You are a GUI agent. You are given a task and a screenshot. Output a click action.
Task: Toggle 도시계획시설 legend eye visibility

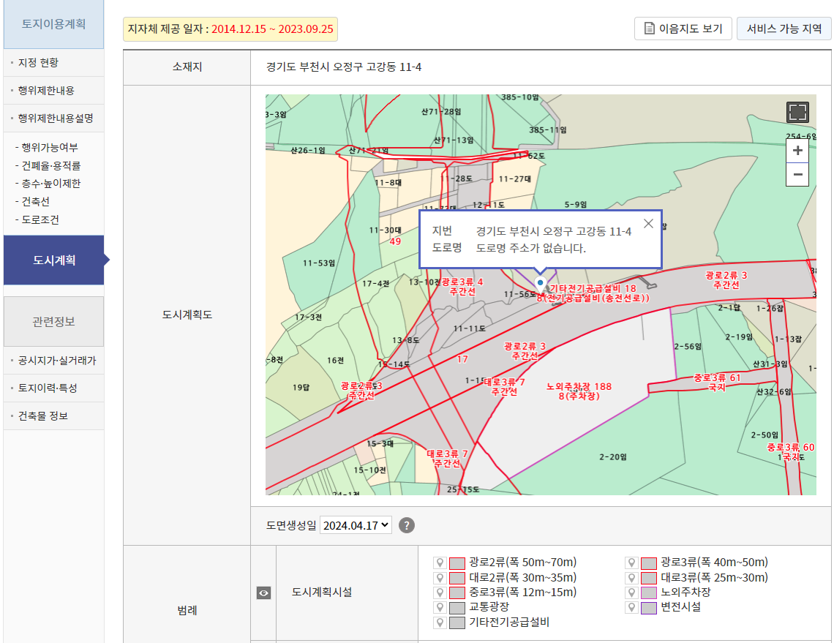(264, 593)
